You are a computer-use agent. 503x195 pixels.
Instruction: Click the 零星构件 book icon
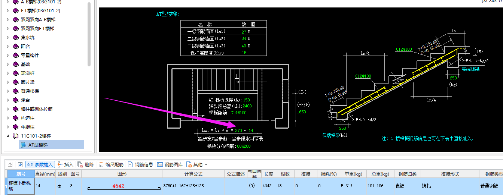pos(15,55)
